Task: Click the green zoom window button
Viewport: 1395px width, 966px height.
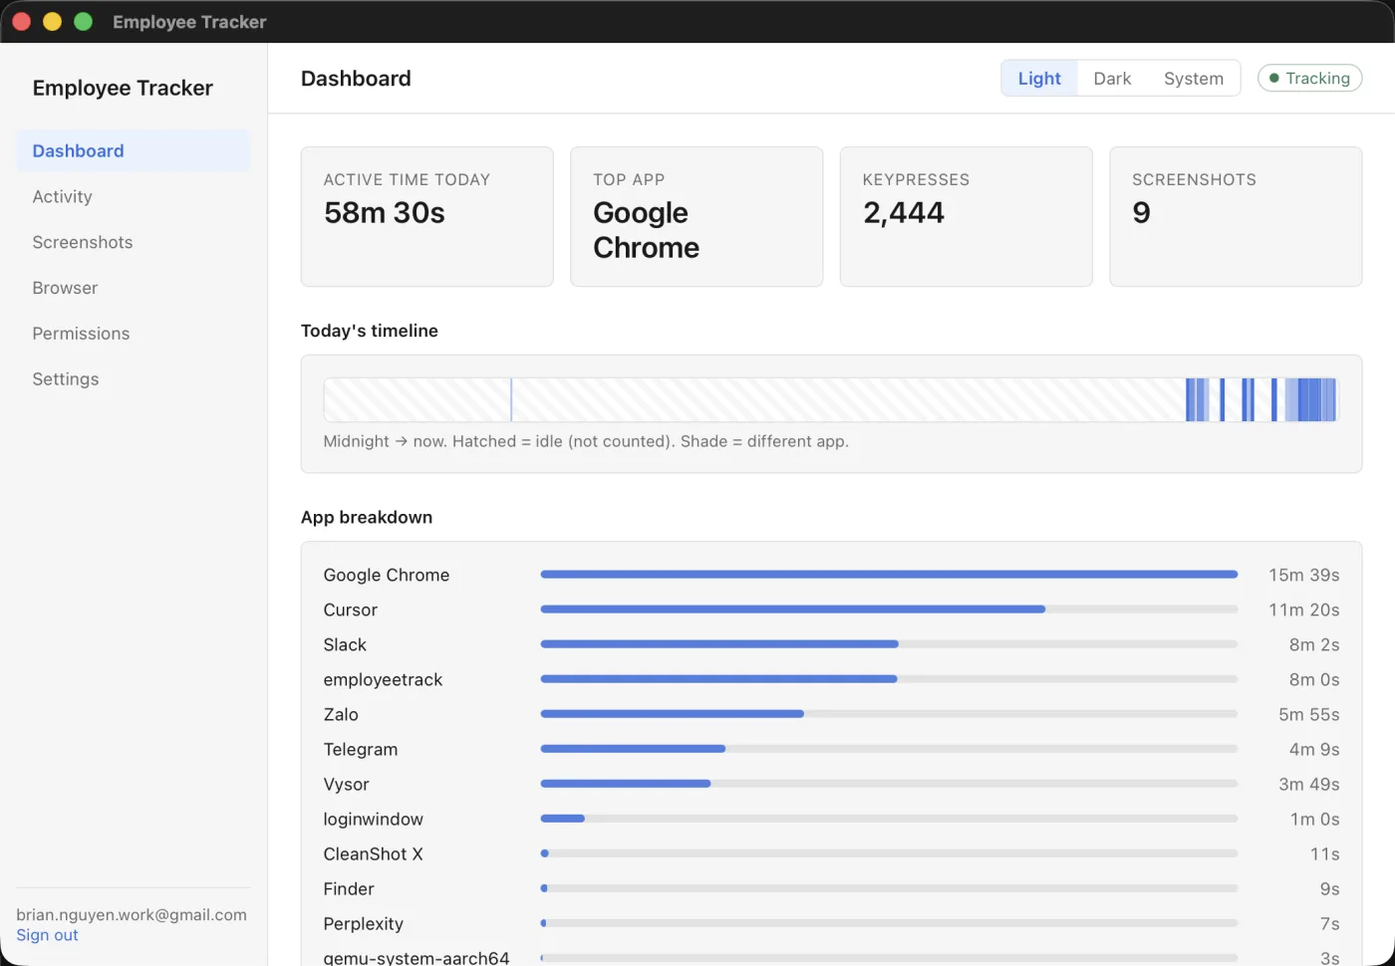Action: [x=84, y=21]
